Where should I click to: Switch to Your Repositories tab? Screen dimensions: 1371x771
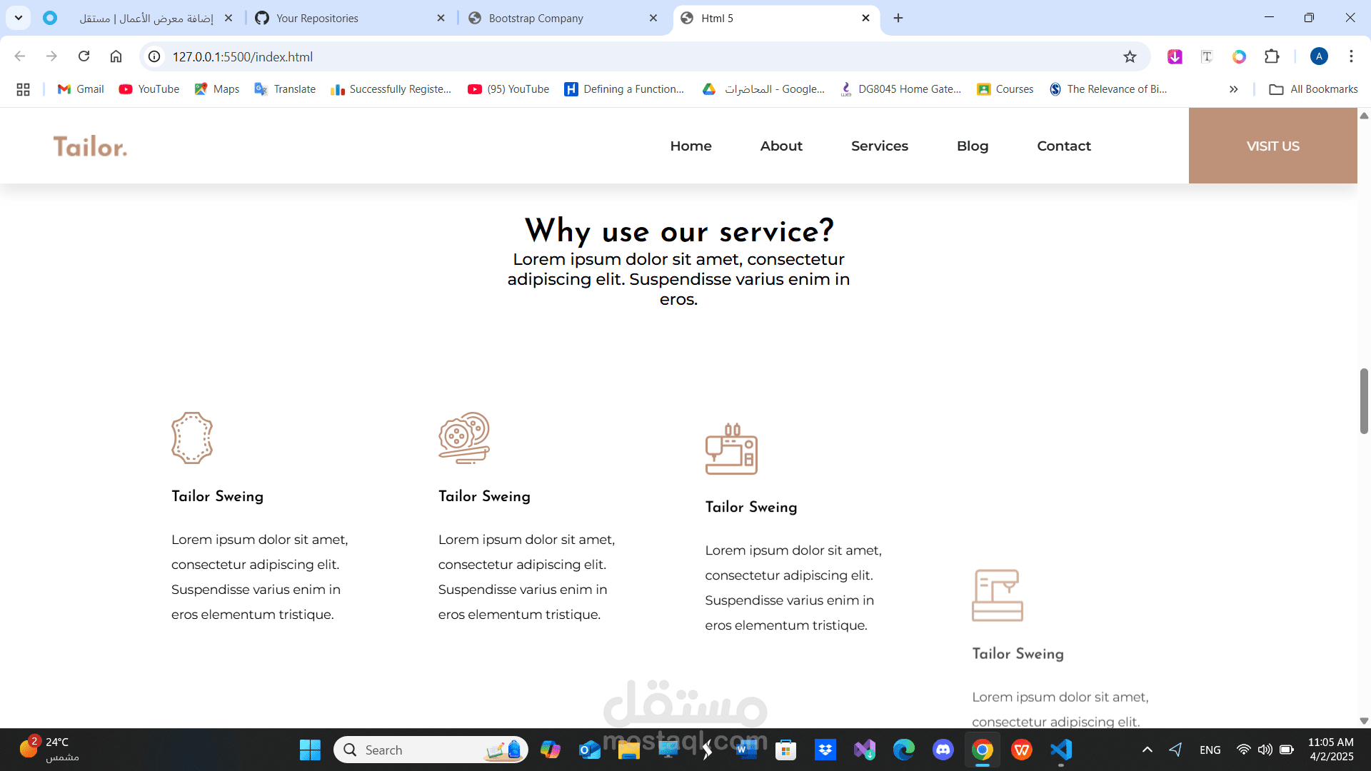pos(317,19)
